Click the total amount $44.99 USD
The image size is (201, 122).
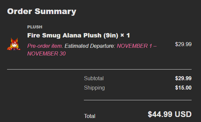coord(169,114)
